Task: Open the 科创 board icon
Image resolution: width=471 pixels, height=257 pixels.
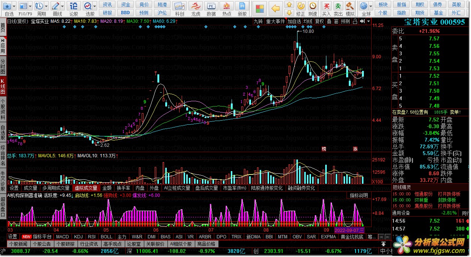Action: tap(179, 6)
